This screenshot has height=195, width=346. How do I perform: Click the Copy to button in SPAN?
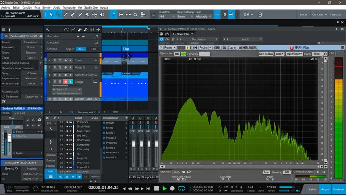coord(232,47)
